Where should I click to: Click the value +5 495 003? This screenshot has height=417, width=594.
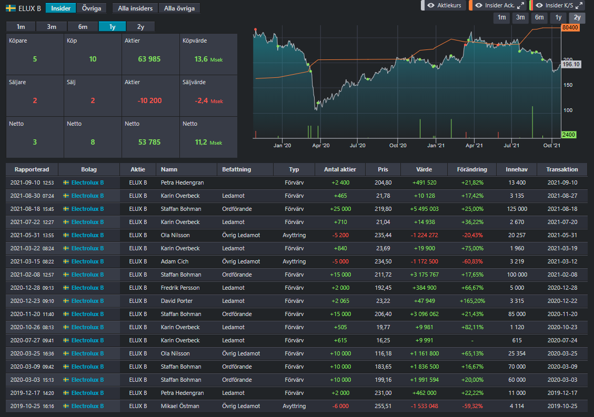click(424, 209)
